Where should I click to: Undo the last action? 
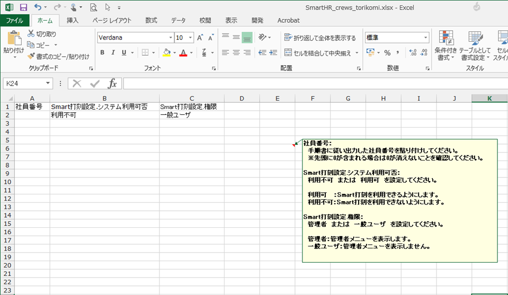point(38,7)
